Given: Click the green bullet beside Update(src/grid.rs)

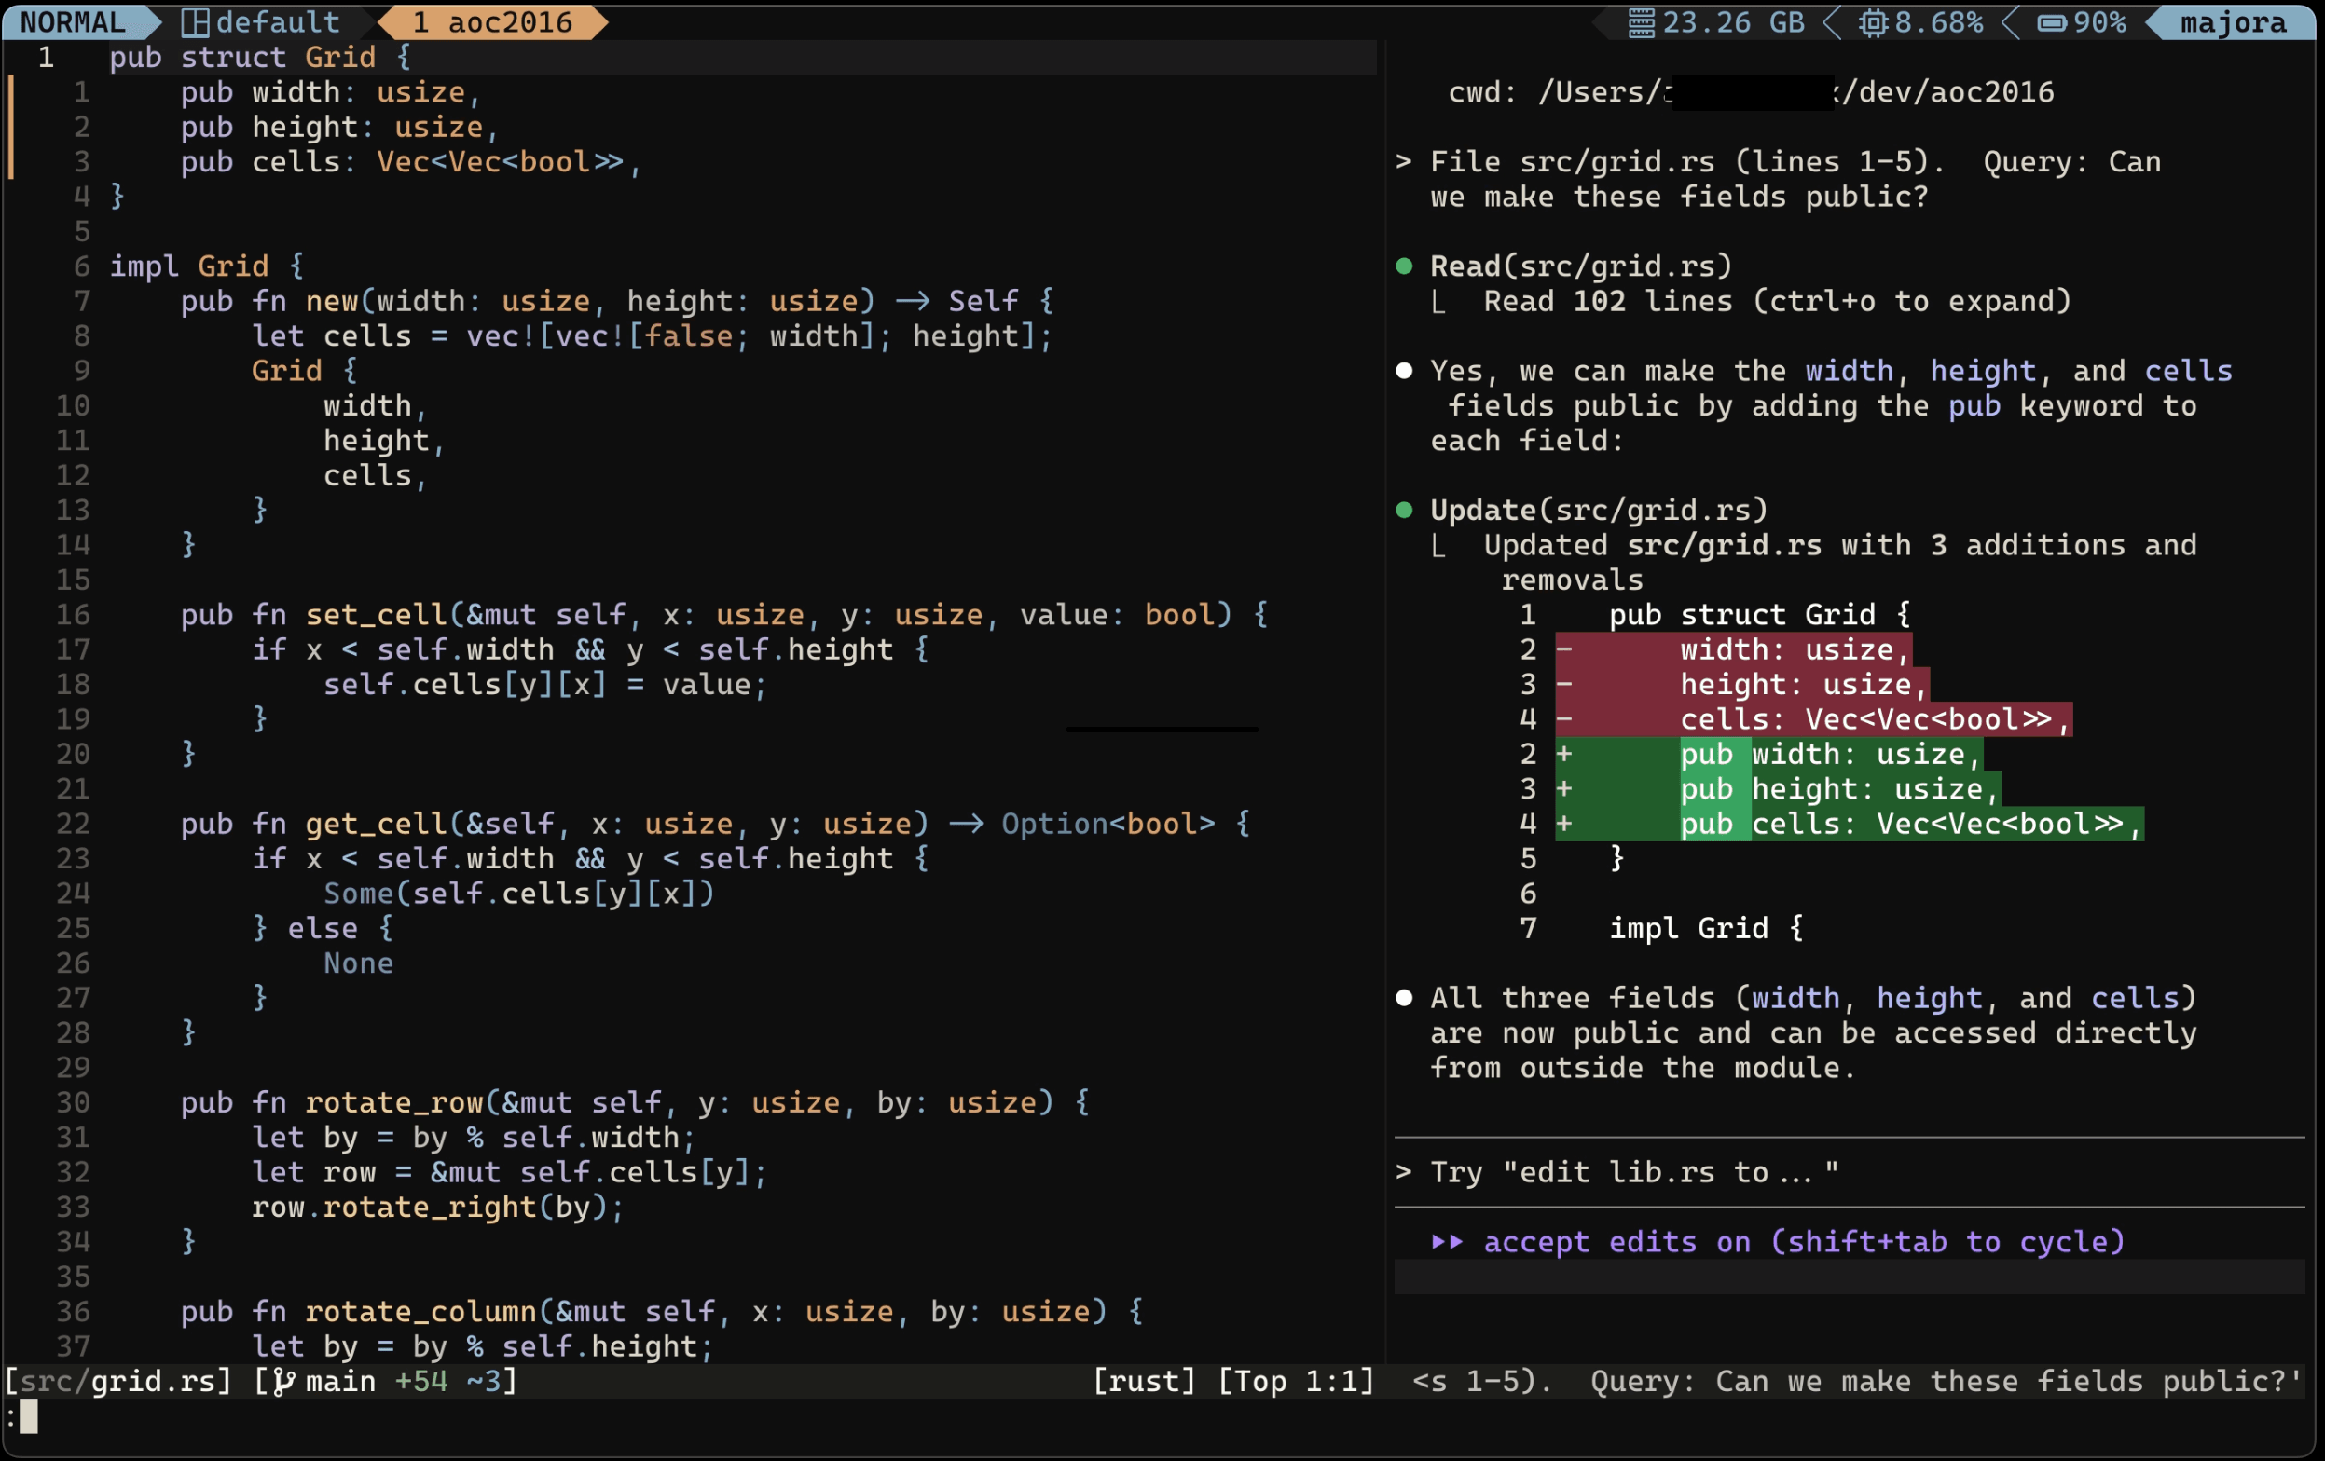Looking at the screenshot, I should tap(1405, 510).
